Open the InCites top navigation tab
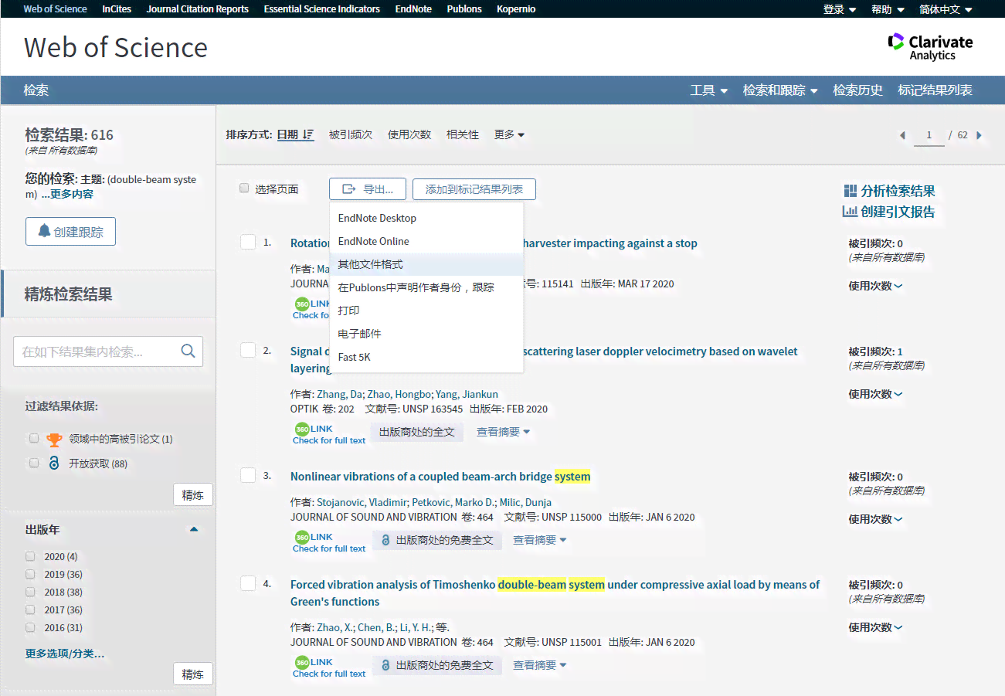 117,9
